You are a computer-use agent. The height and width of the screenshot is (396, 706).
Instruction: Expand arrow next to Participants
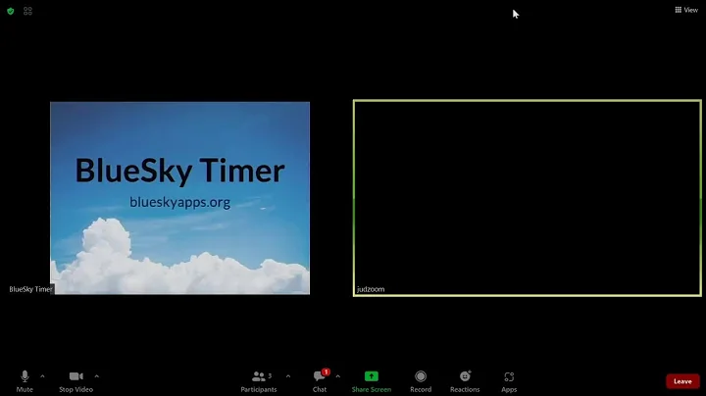(x=288, y=376)
